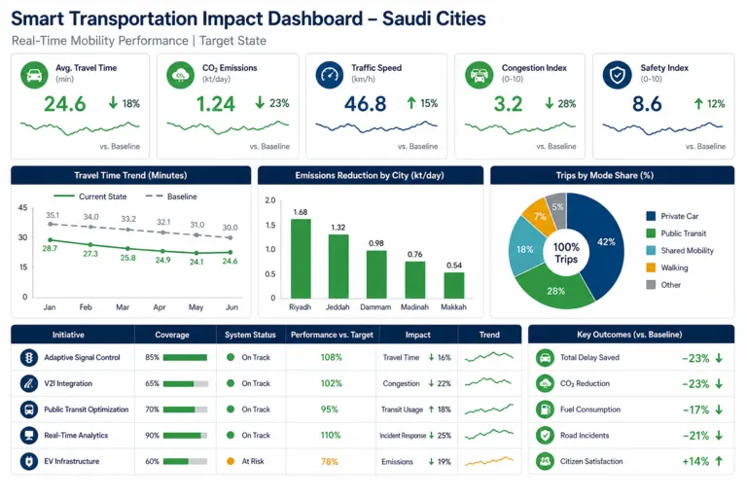Viewport: 747px width, 498px height.
Task: Click the up arrow beside +14% Citizen Satisfaction
Action: (x=719, y=461)
